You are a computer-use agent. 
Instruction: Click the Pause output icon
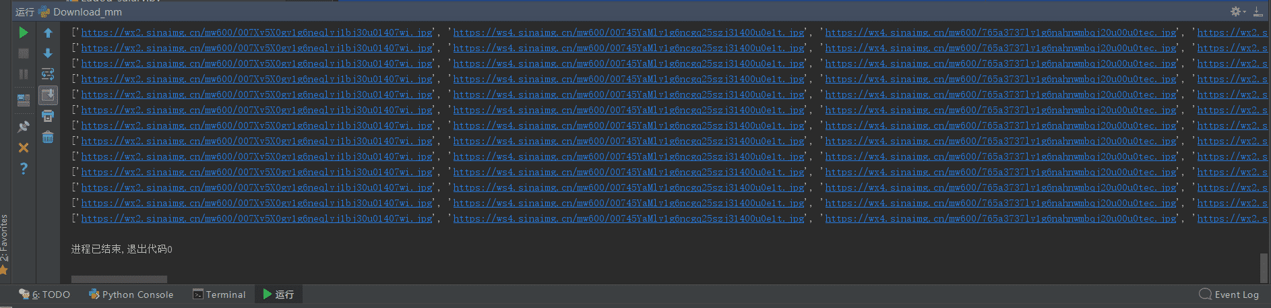[x=24, y=74]
